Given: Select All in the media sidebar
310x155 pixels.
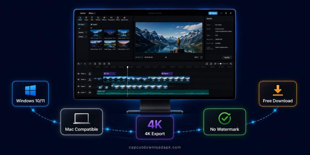Looking at the screenshot, I should click(79, 28).
